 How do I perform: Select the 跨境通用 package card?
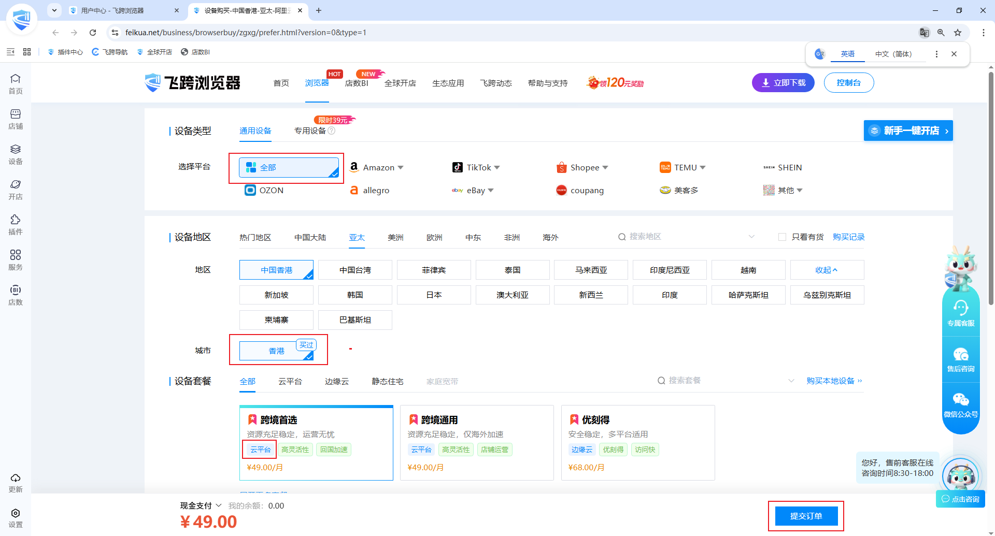tap(477, 443)
